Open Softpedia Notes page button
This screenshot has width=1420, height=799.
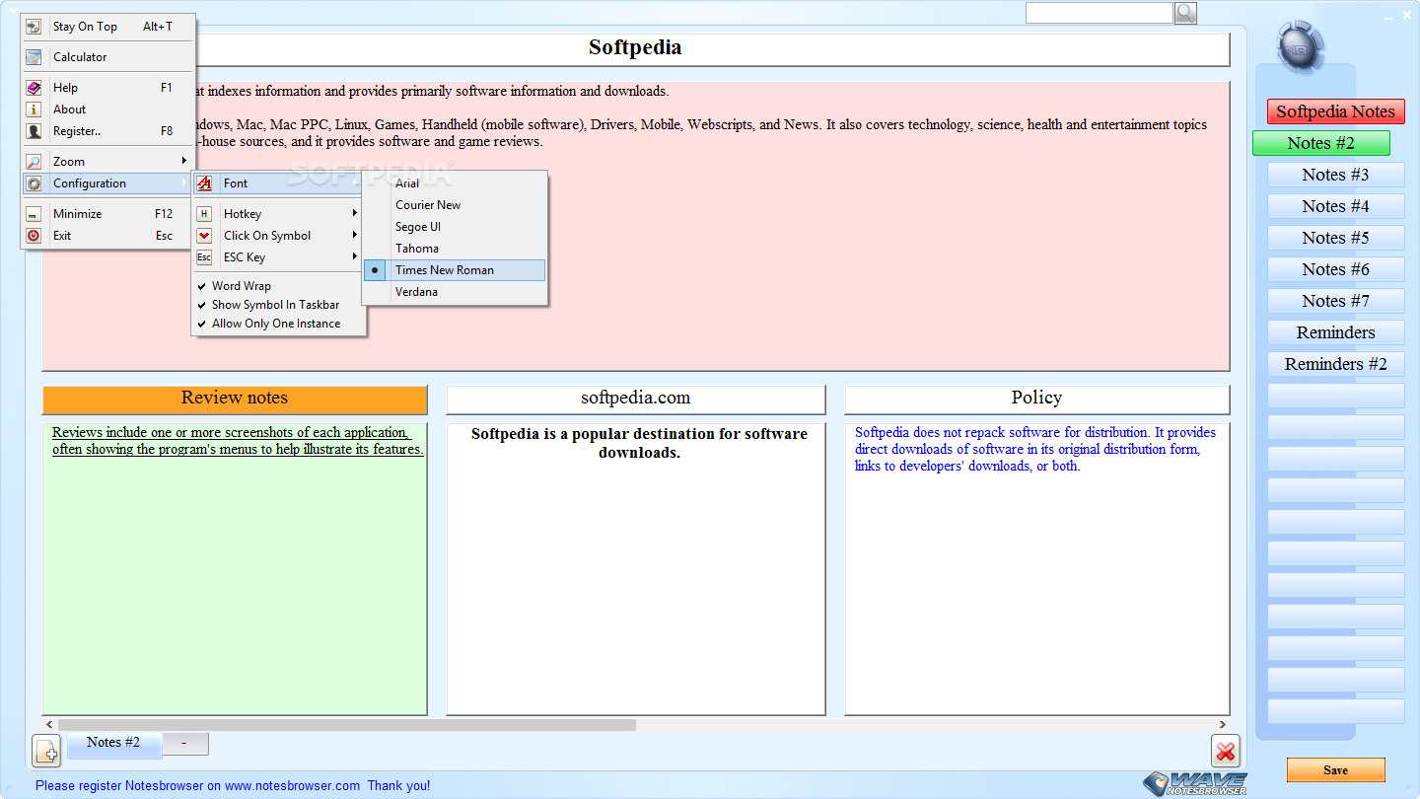pos(1335,111)
